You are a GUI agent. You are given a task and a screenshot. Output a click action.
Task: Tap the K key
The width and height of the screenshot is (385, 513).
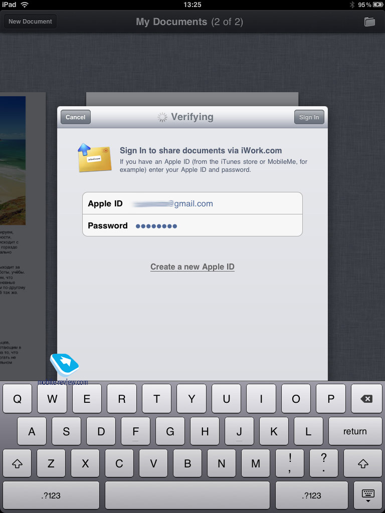point(274,431)
